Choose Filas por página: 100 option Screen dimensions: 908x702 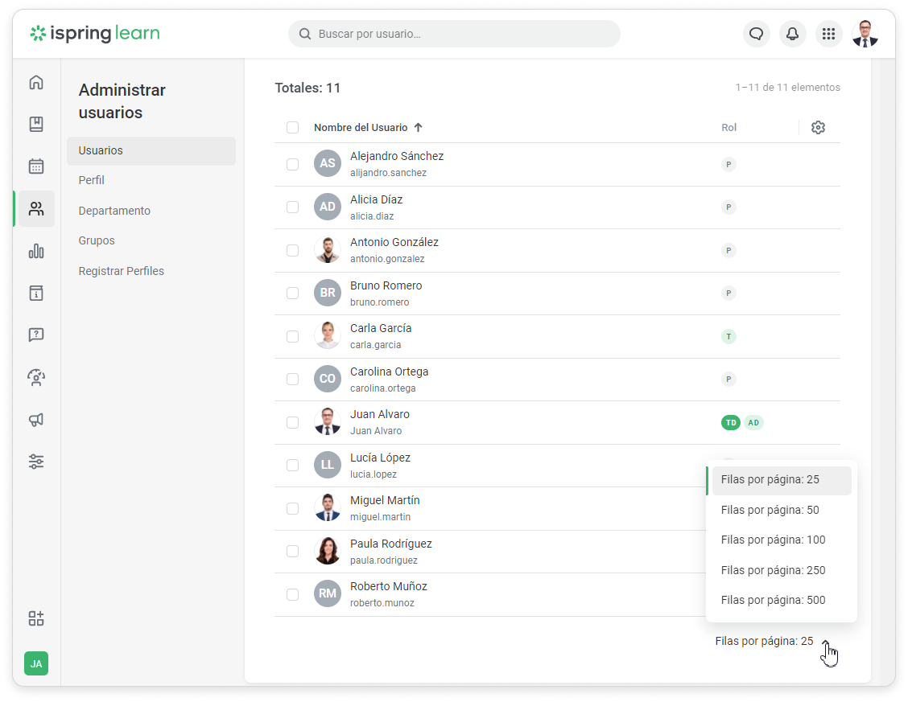click(x=773, y=540)
